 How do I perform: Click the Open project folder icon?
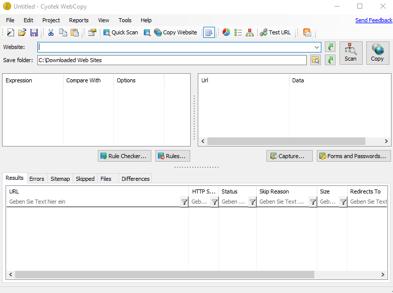[22, 32]
